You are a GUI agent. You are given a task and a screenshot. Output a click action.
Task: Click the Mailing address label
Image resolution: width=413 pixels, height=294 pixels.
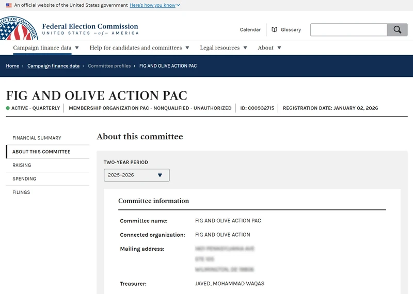(142, 249)
